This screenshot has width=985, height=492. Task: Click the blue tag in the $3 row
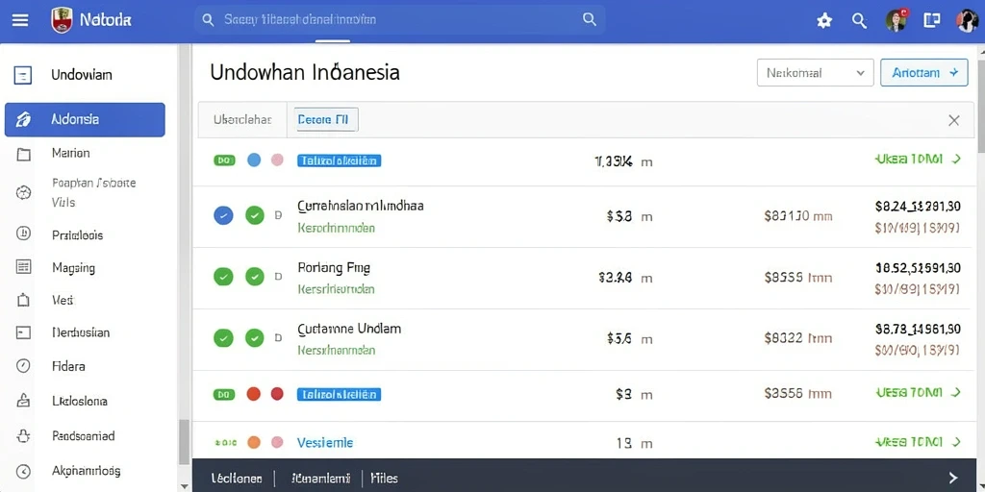[340, 394]
